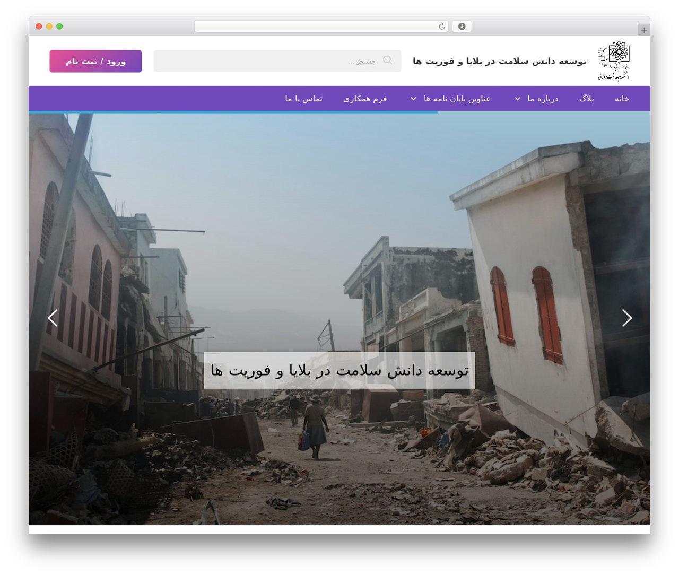Click the blue slider progress bar
This screenshot has width=679, height=575.
tap(233, 112)
